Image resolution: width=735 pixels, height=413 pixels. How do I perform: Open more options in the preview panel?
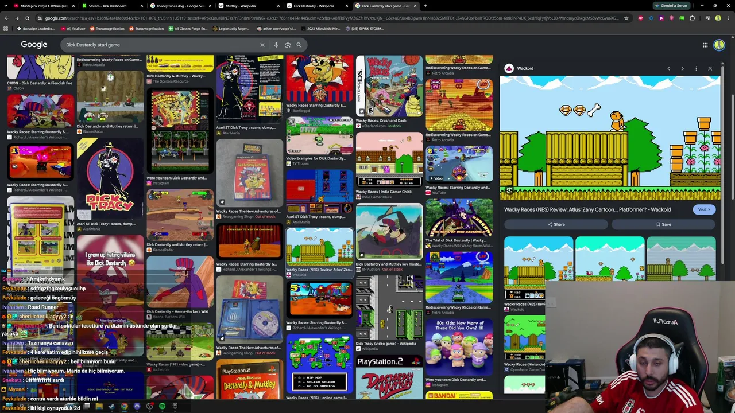pos(696,68)
